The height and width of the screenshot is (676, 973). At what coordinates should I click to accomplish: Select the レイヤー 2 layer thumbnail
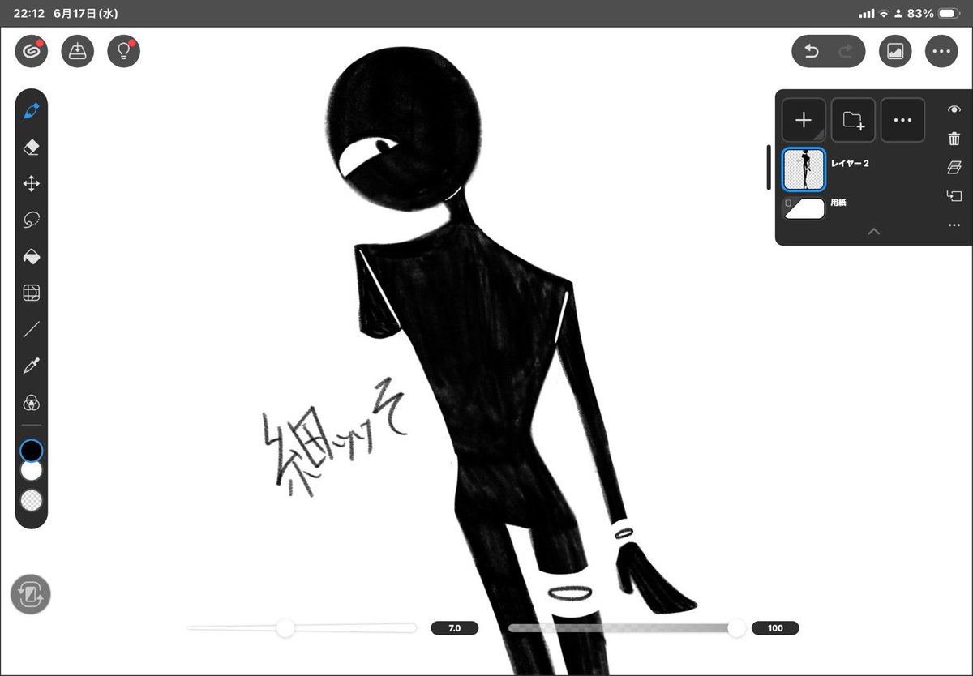(x=804, y=169)
